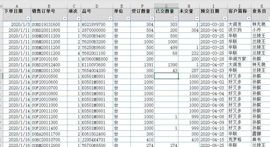Open the 受订数量 filter dropdown
The image size is (270, 147).
152,18
